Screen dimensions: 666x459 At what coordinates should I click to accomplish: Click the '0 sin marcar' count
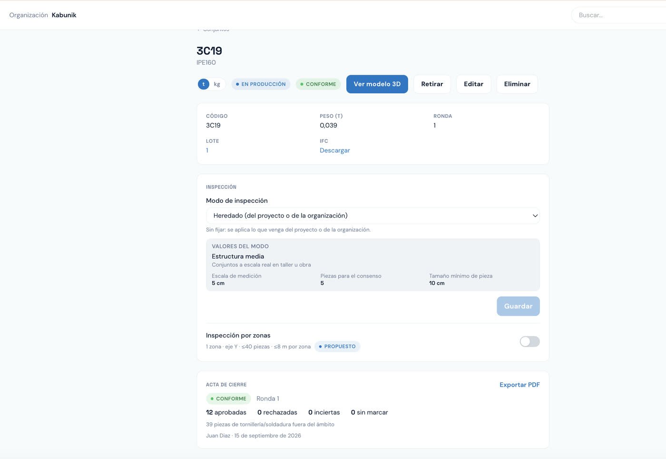[x=370, y=412]
